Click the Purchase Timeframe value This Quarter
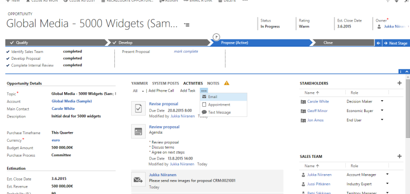Image resolution: width=410 pixels, height=194 pixels. 62,133
